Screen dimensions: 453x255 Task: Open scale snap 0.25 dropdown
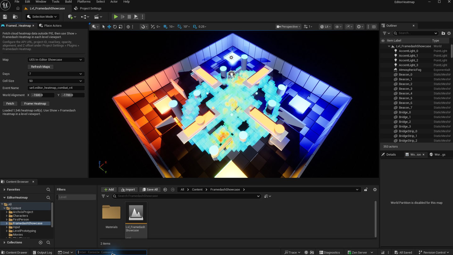click(203, 27)
